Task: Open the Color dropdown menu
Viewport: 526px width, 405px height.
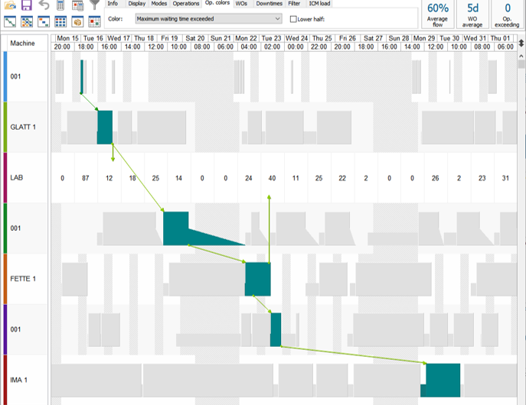Action: pyautogui.click(x=207, y=18)
